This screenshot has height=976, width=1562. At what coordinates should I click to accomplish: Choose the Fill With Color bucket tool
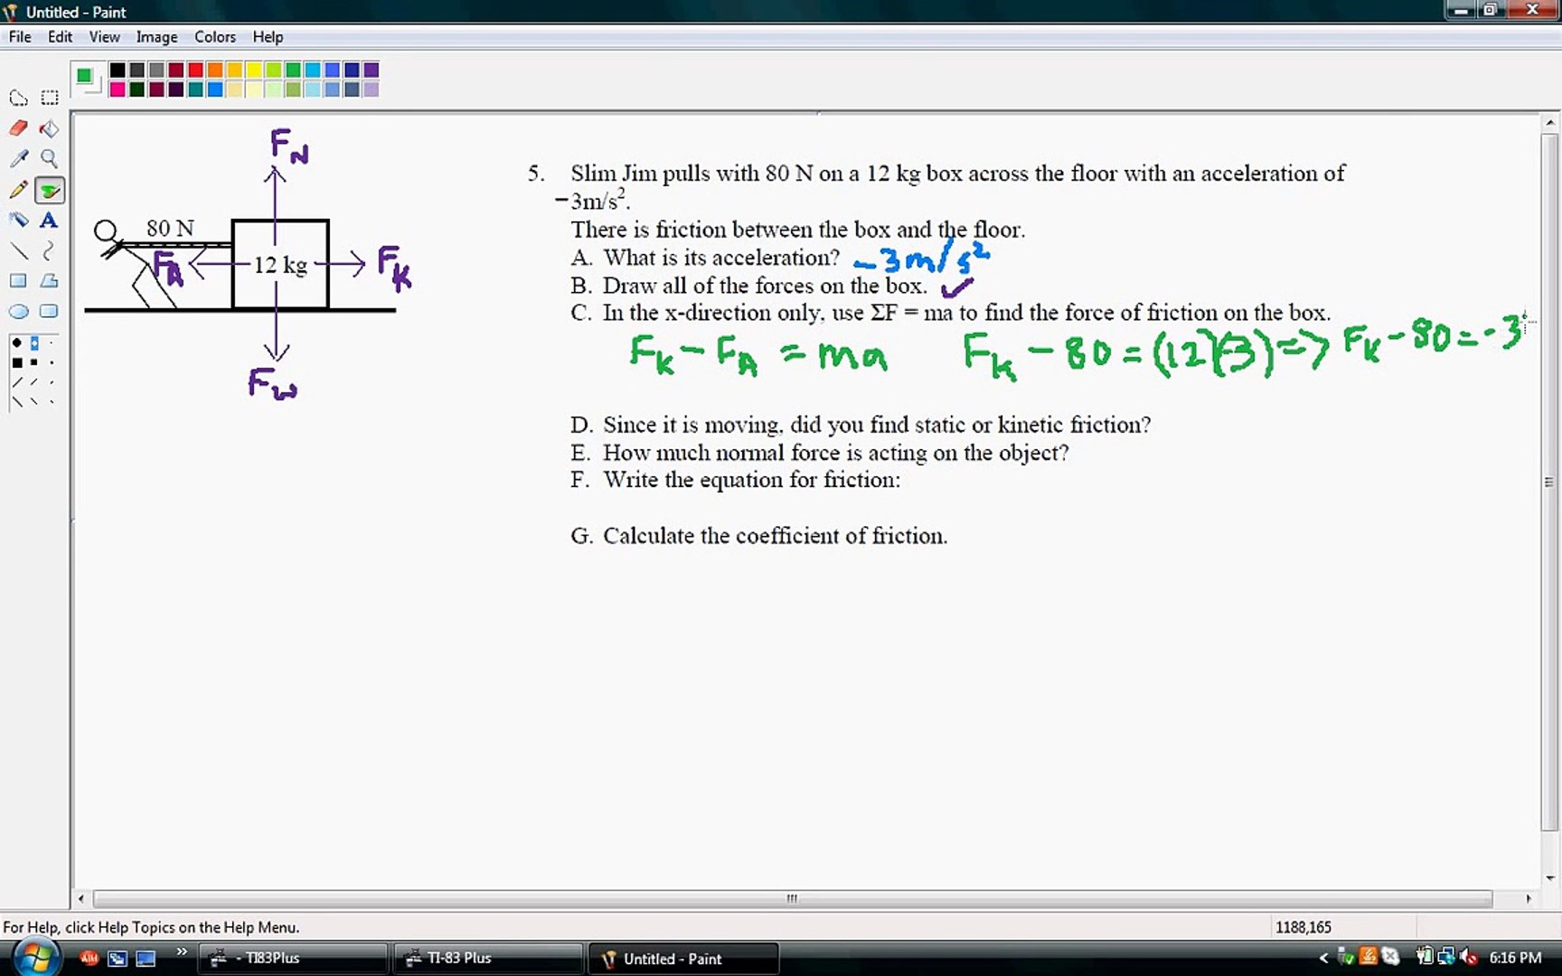click(49, 128)
